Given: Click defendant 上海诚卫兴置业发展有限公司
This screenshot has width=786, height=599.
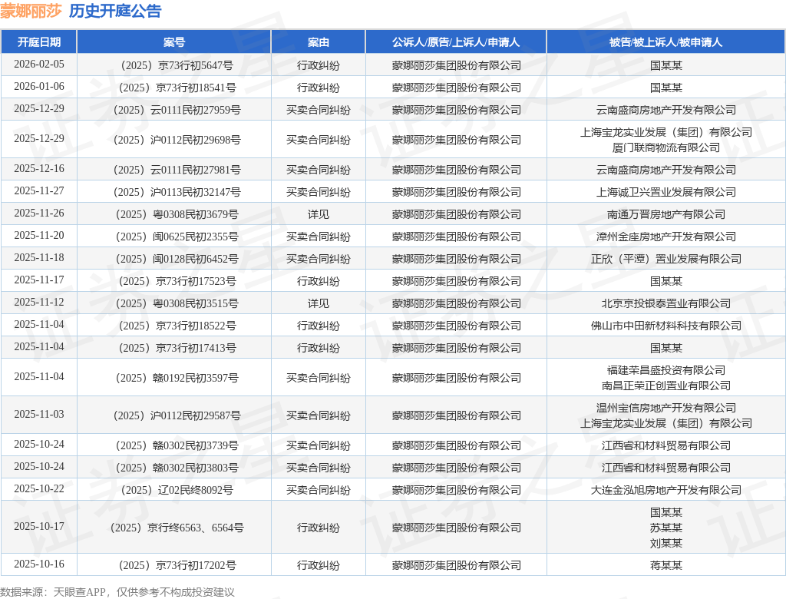Looking at the screenshot, I should pyautogui.click(x=665, y=192).
